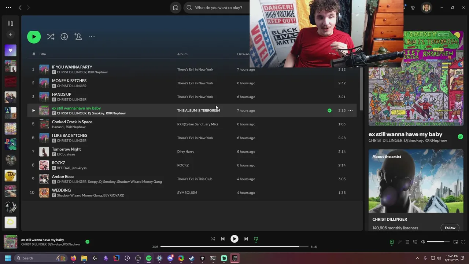Open album SYMBOLISM
Screen dimensions: 469x264
pos(187,192)
